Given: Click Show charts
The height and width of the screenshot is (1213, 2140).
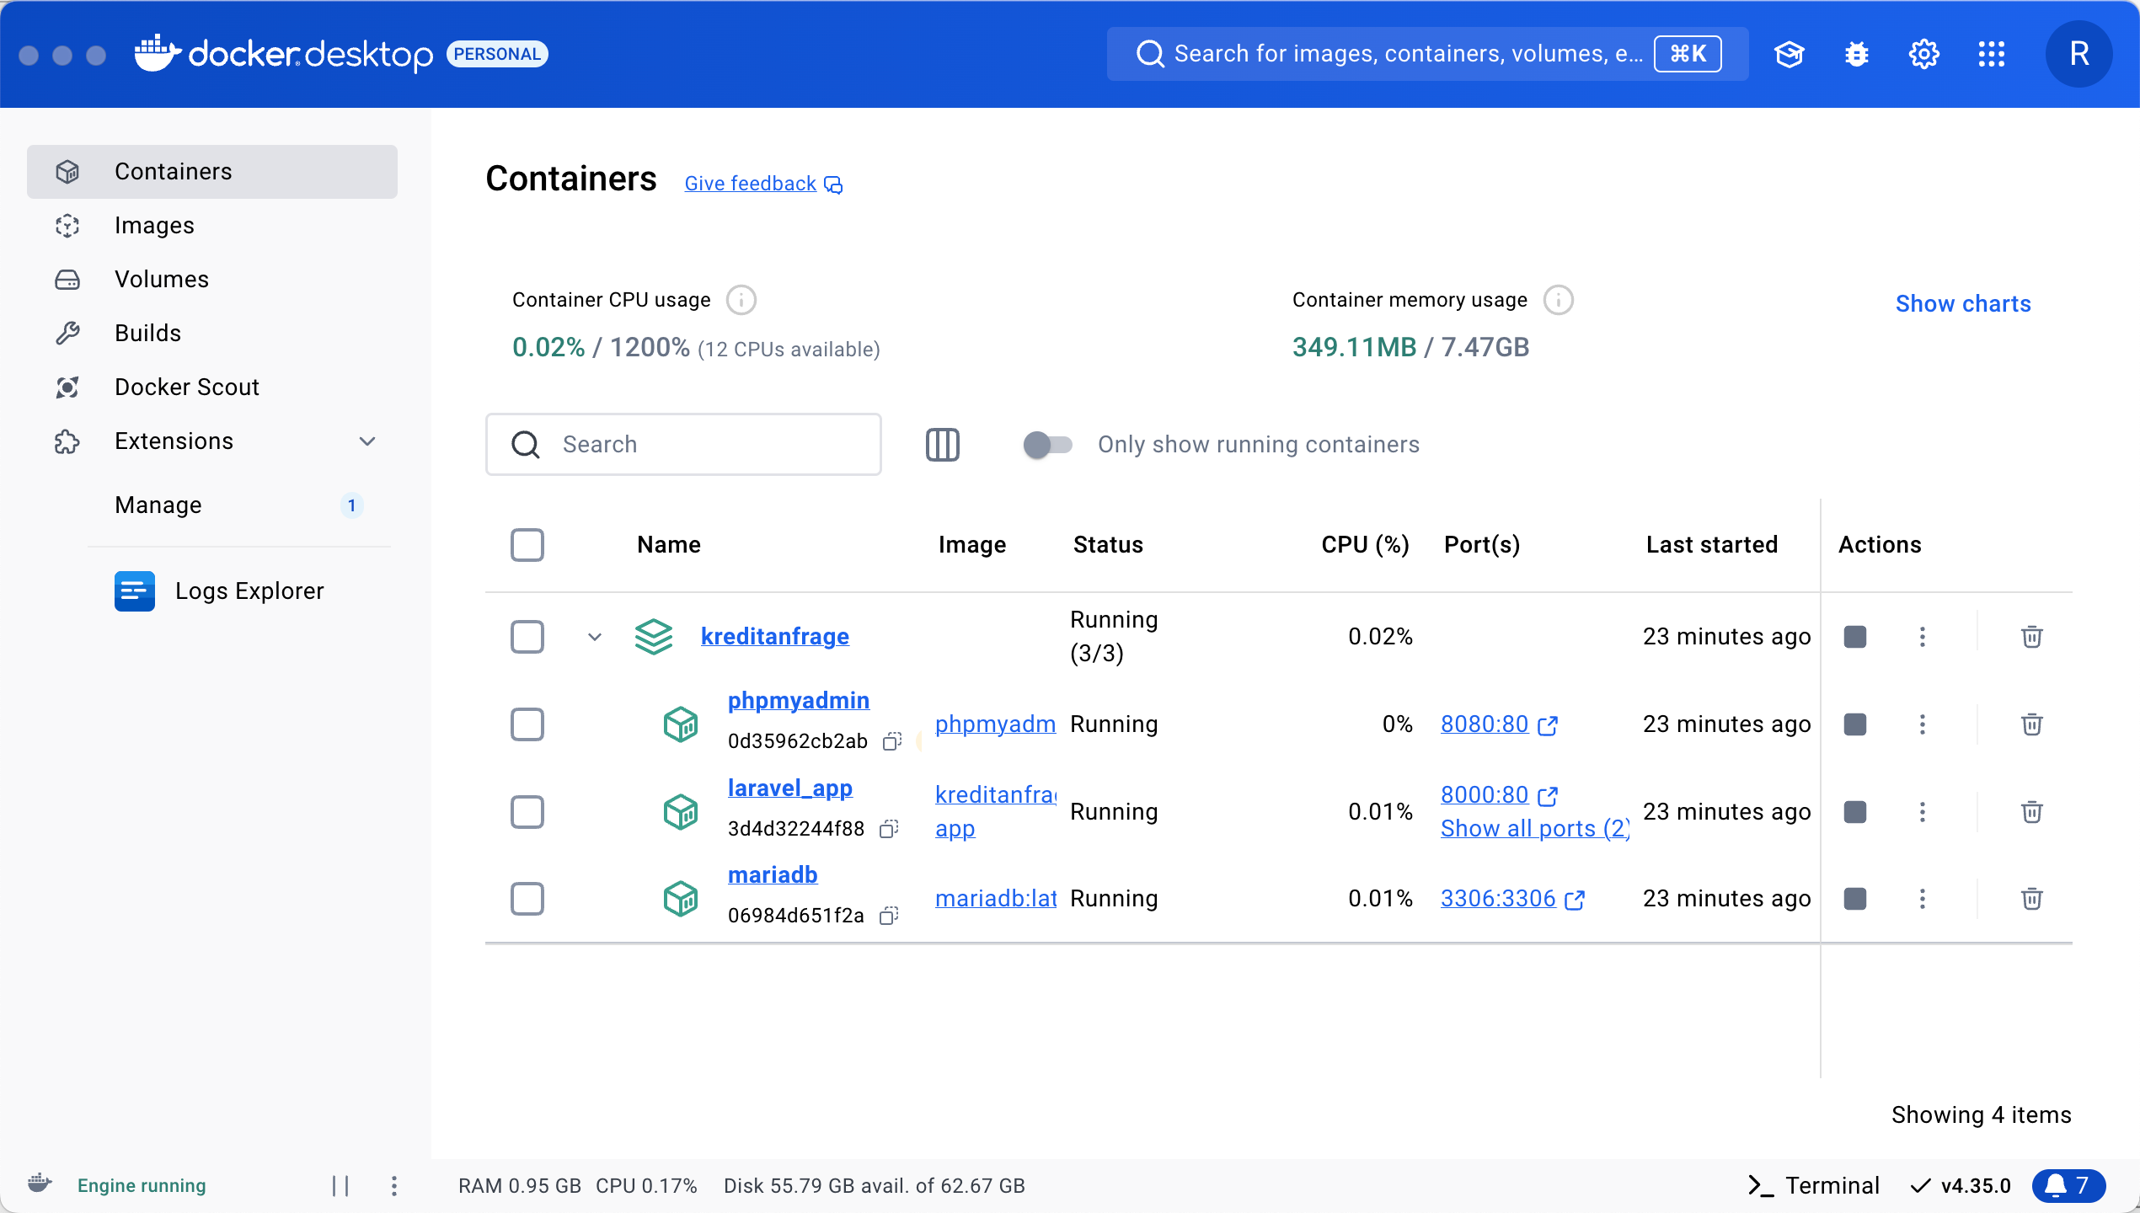Looking at the screenshot, I should (x=1963, y=303).
